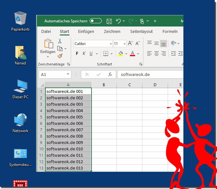Click the cell borders icon
Viewport: 217px width, 189px height.
106,54
